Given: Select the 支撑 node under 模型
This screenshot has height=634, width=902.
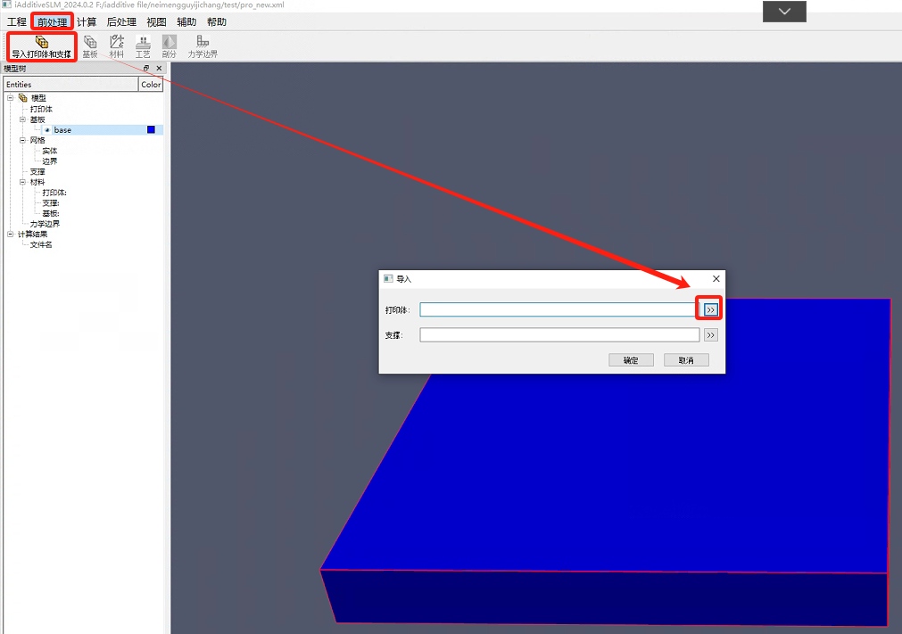Looking at the screenshot, I should click(x=37, y=172).
